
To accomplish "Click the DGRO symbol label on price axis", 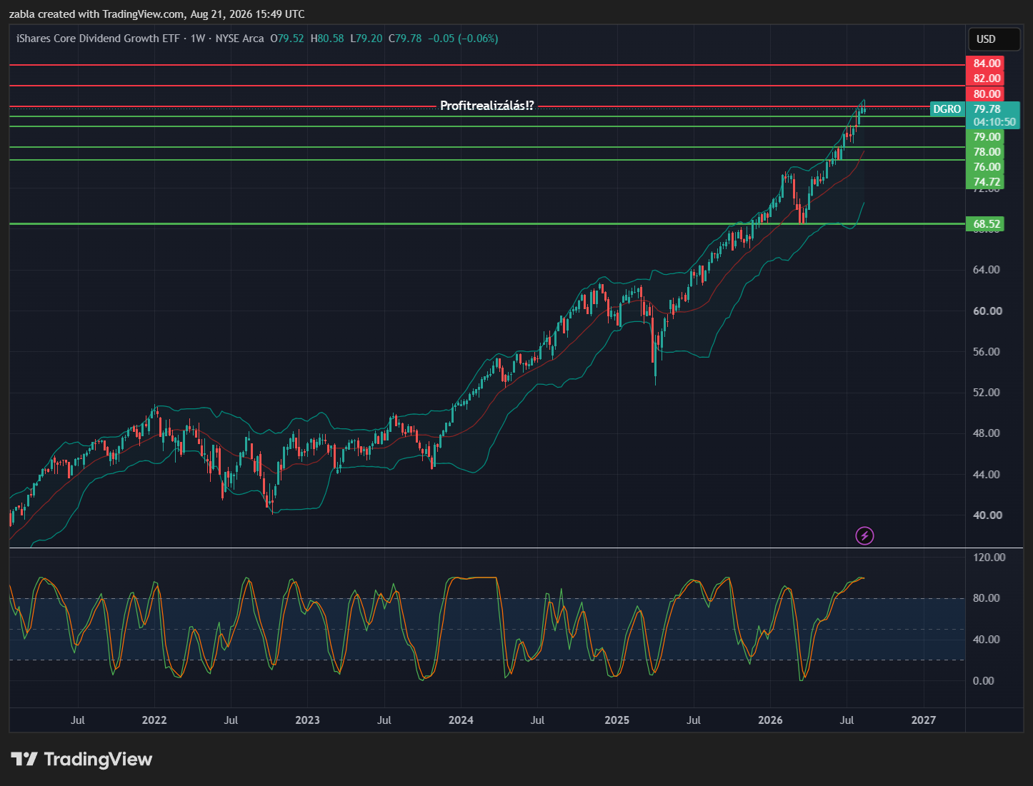I will coord(947,109).
